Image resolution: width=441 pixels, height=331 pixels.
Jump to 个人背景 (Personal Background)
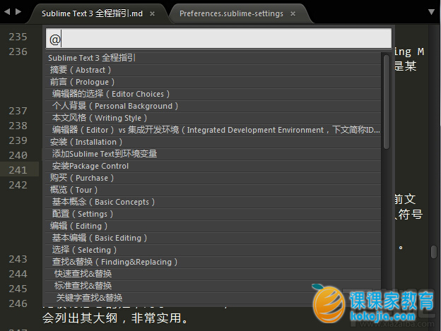pyautogui.click(x=213, y=106)
